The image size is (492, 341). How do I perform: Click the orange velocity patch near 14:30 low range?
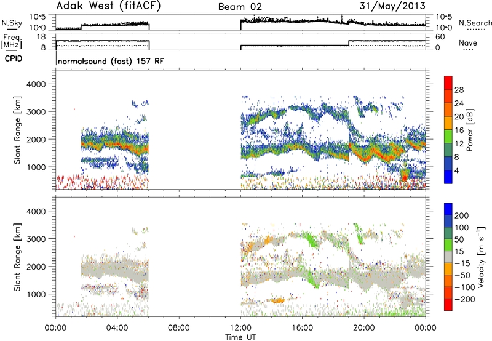tap(277, 301)
